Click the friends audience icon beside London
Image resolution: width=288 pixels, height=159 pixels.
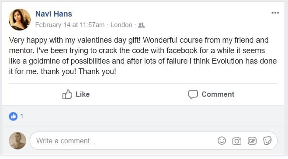(x=141, y=25)
